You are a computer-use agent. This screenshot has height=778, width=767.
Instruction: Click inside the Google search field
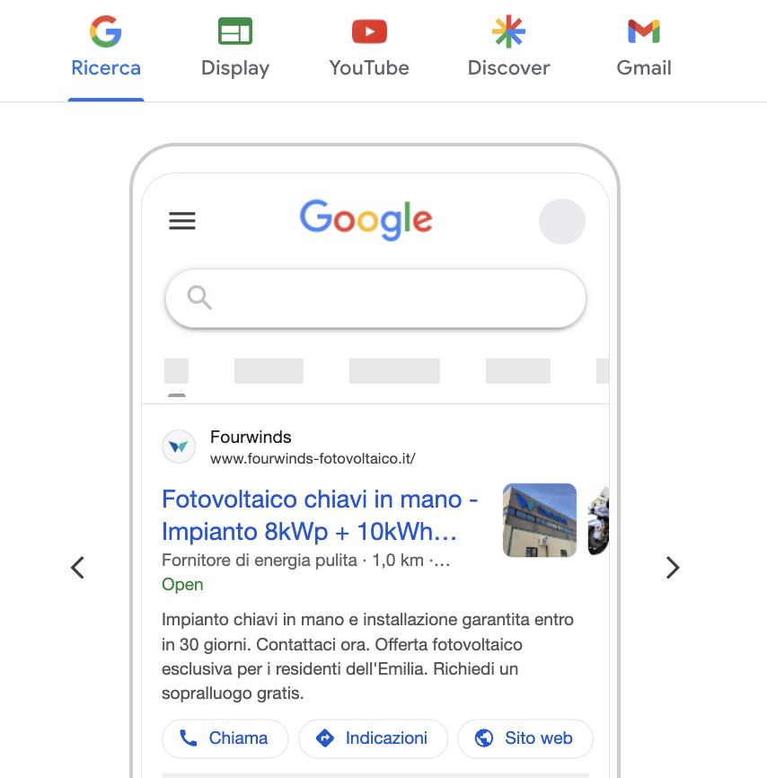375,298
